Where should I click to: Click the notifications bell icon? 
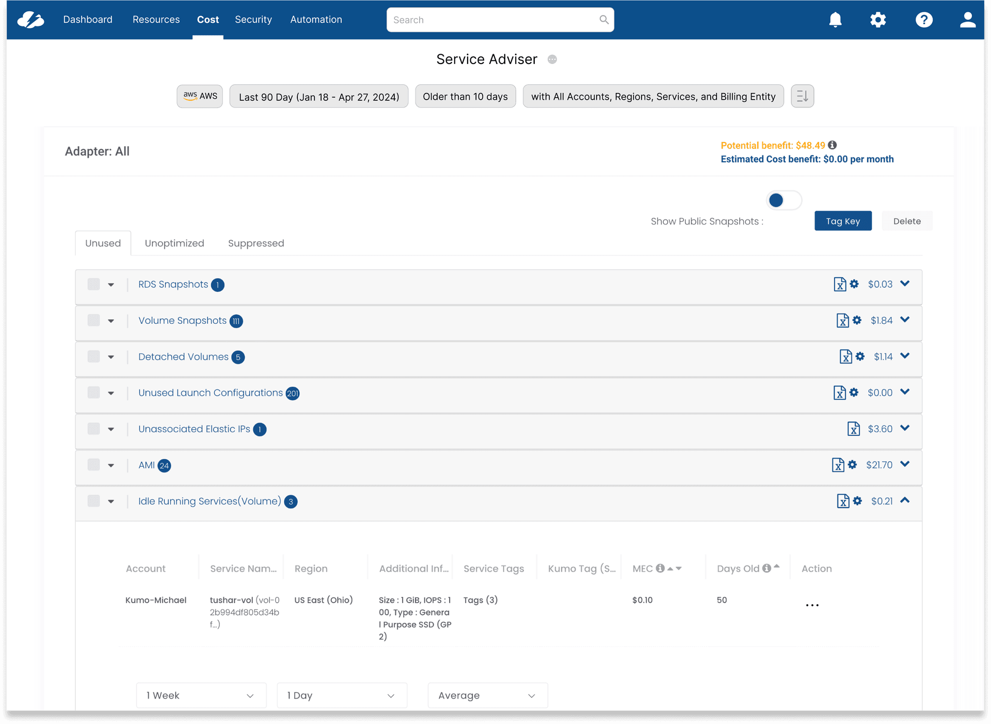point(835,20)
